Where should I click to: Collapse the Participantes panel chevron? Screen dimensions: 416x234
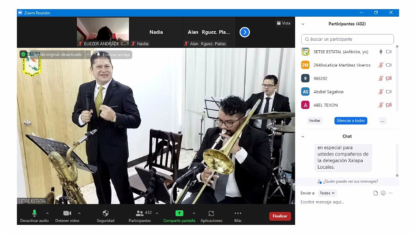(303, 24)
